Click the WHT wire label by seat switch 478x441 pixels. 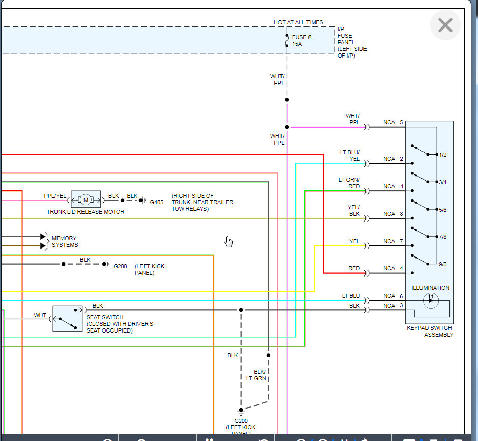click(x=40, y=315)
